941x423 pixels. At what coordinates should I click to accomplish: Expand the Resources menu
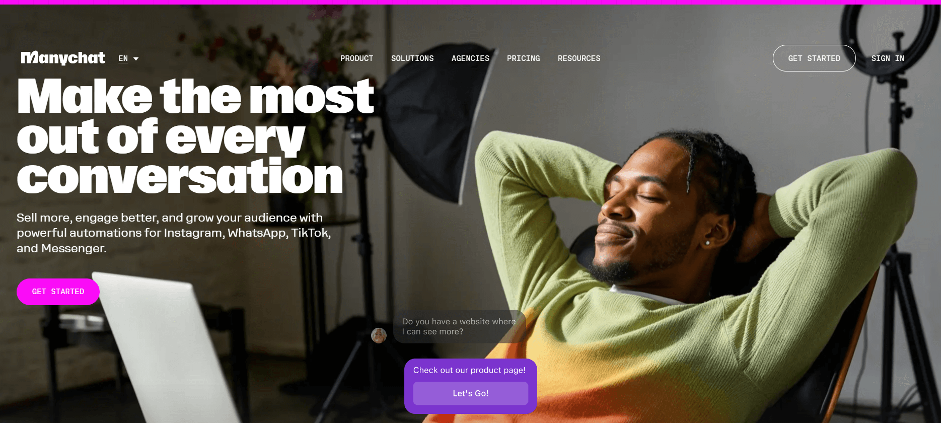(x=579, y=58)
